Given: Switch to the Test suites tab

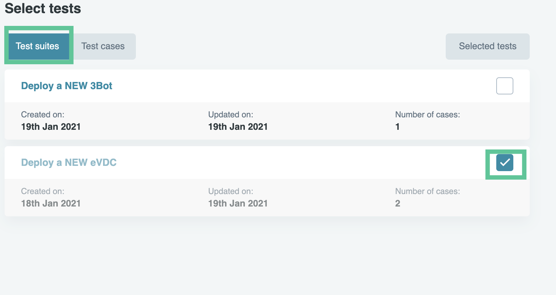Looking at the screenshot, I should pyautogui.click(x=38, y=46).
